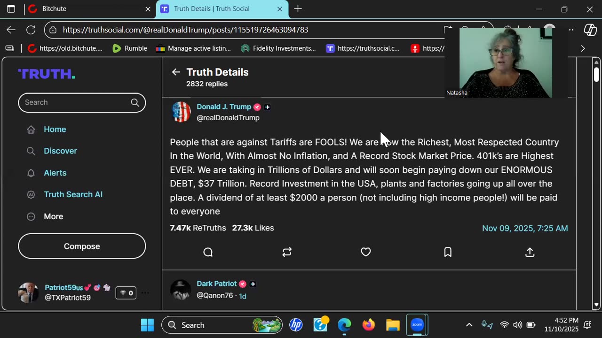The width and height of the screenshot is (602, 338).
Task: Open the notifications bell in the tray
Action: pos(587,325)
